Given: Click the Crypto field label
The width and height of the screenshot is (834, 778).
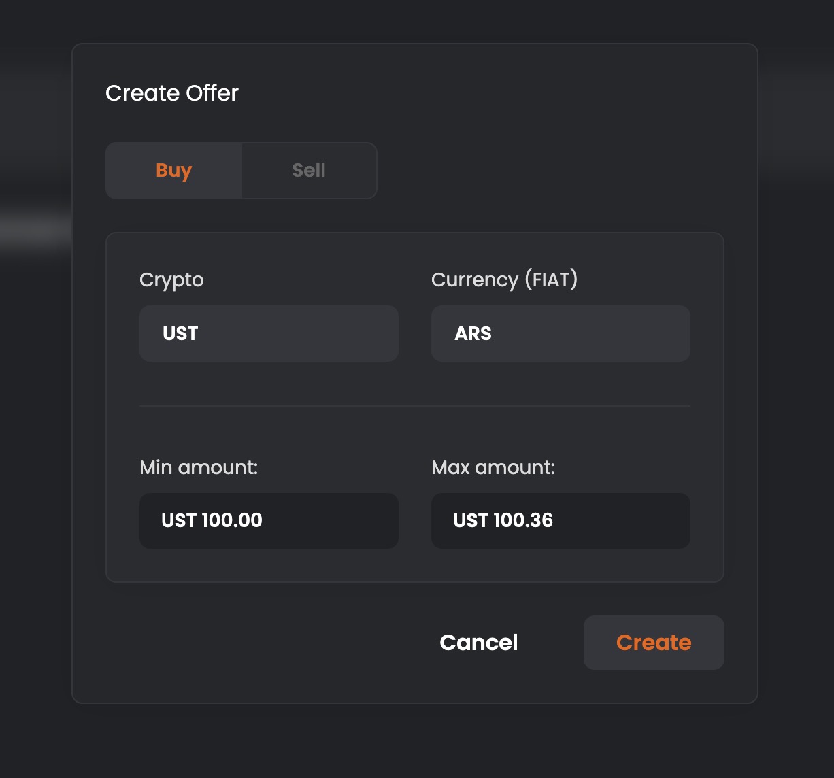Looking at the screenshot, I should click(171, 280).
